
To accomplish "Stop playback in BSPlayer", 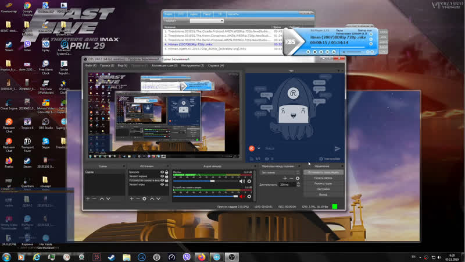I will 314,52.
